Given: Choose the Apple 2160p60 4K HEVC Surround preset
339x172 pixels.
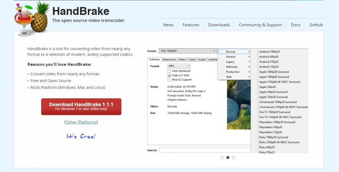Looking at the screenshot, I should (279, 82).
